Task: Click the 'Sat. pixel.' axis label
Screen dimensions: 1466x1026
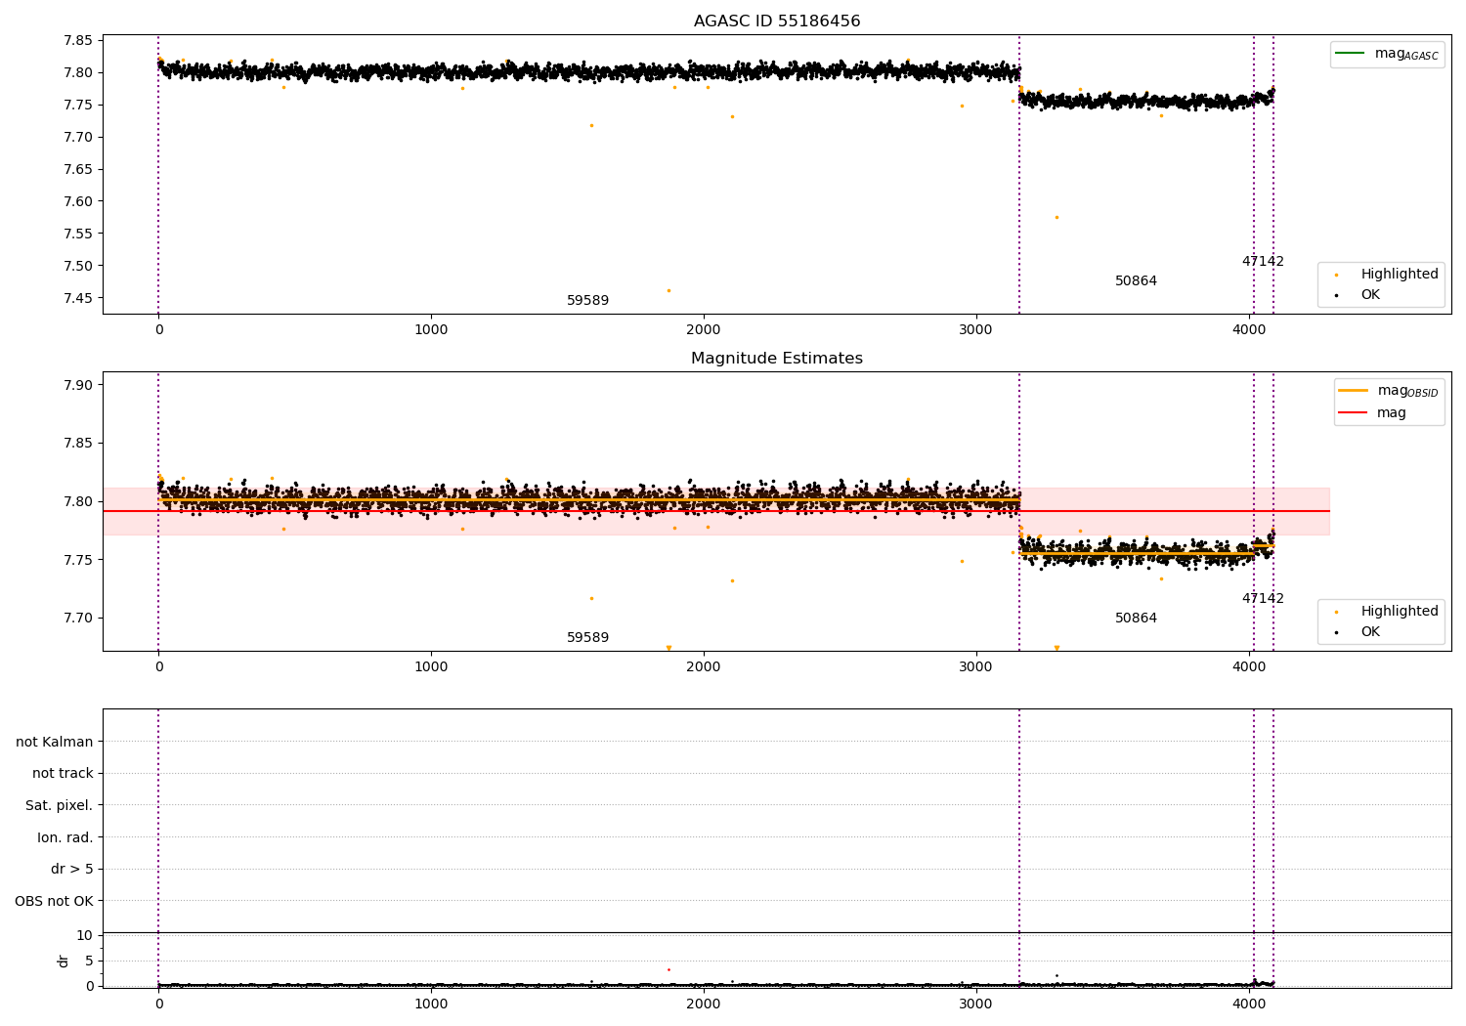Action: tap(60, 806)
